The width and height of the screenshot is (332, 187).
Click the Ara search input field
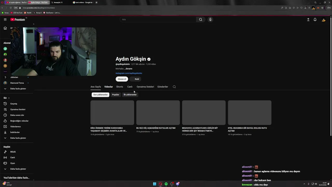tap(158, 19)
